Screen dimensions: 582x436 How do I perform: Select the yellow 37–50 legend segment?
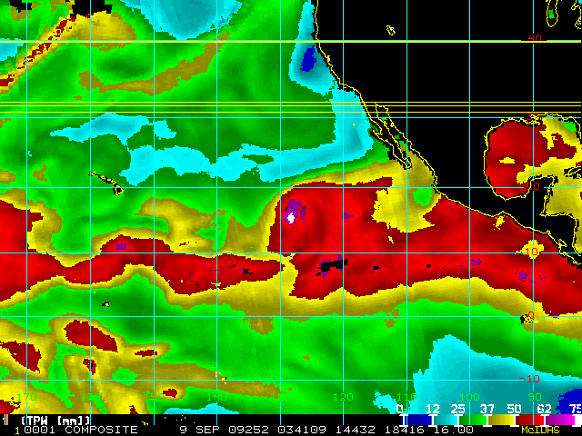[501, 420]
